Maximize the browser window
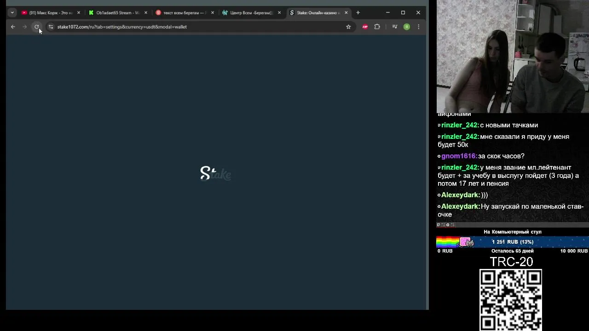 coord(403,13)
